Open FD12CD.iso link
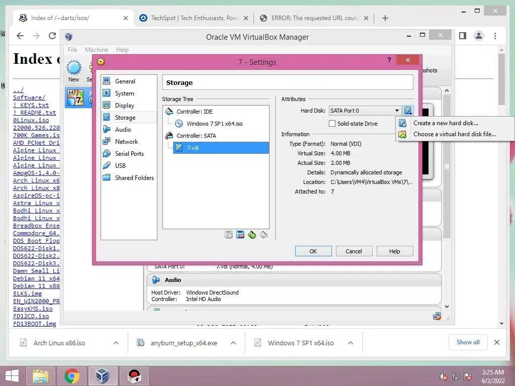The image size is (515, 386). click(31, 316)
